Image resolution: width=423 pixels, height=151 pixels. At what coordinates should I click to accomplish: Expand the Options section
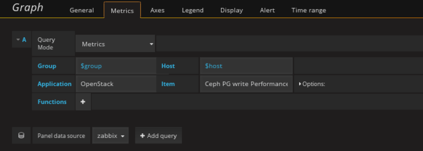coord(312,84)
